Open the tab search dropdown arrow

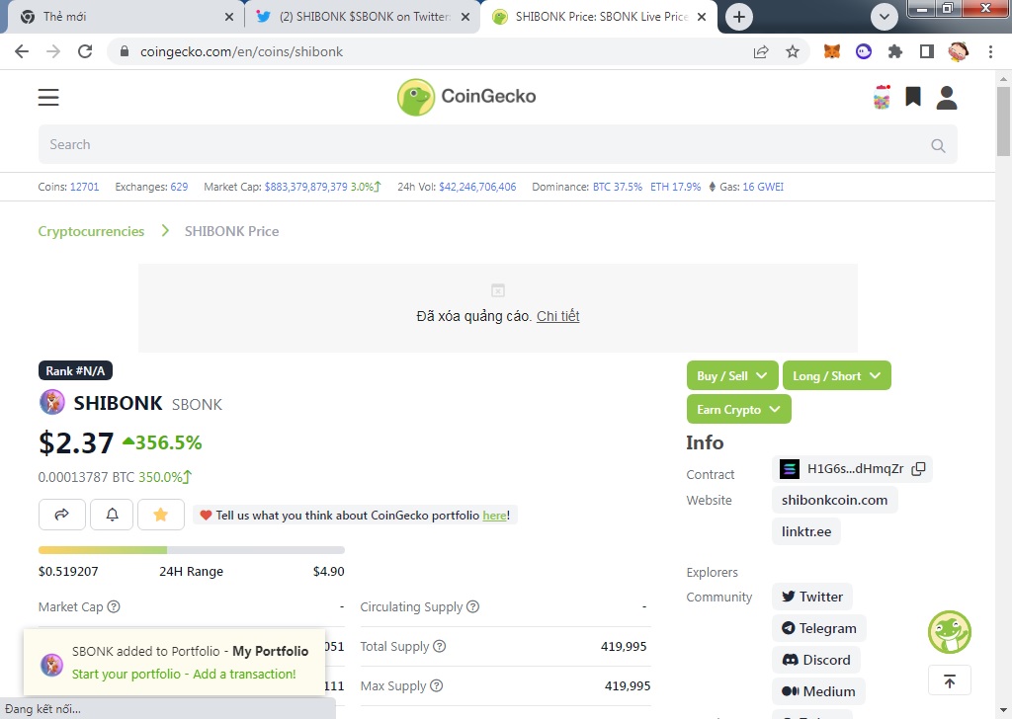(885, 17)
